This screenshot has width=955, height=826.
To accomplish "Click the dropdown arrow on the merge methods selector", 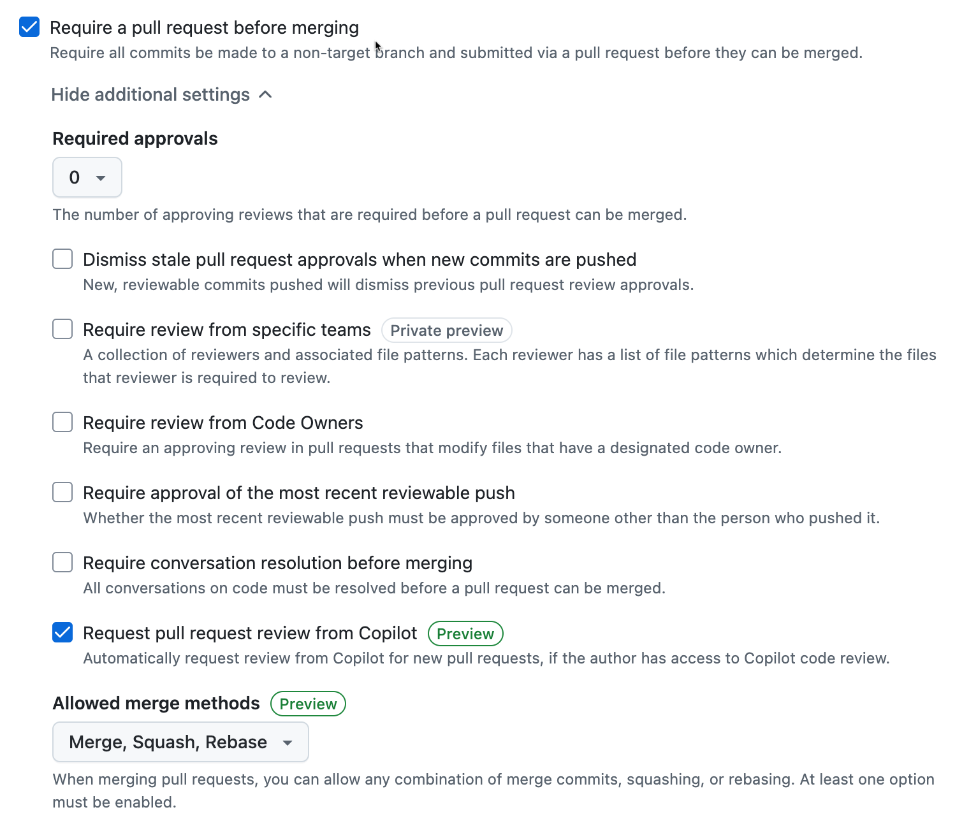I will tap(288, 742).
